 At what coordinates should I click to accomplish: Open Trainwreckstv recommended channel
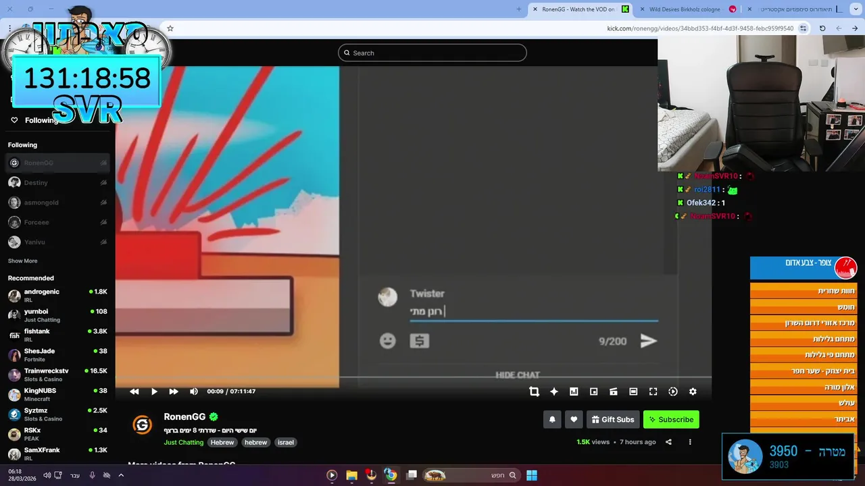[x=57, y=375]
